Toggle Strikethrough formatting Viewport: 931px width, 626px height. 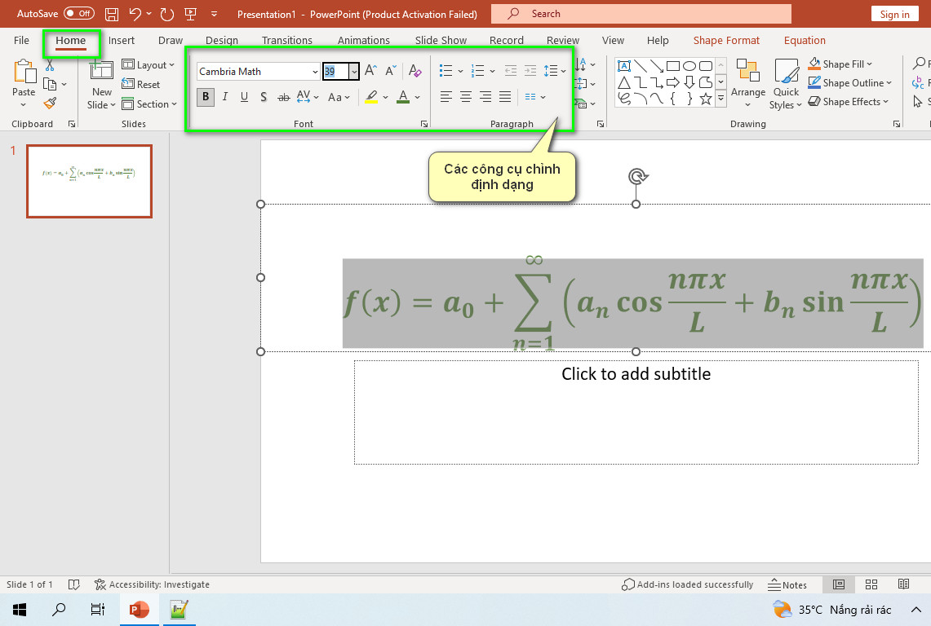(284, 97)
